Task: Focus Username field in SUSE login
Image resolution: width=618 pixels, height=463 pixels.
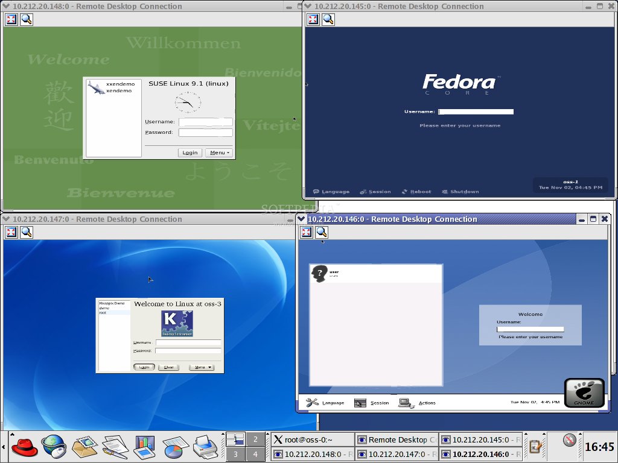Action: (x=206, y=122)
